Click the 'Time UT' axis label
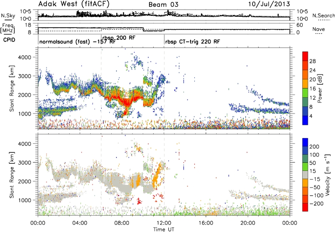The height and width of the screenshot is (232, 335). click(x=164, y=229)
